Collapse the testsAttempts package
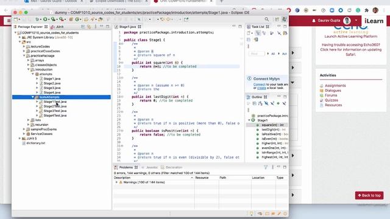Image resolution: width=390 pixels, height=219 pixels. [x=32, y=97]
